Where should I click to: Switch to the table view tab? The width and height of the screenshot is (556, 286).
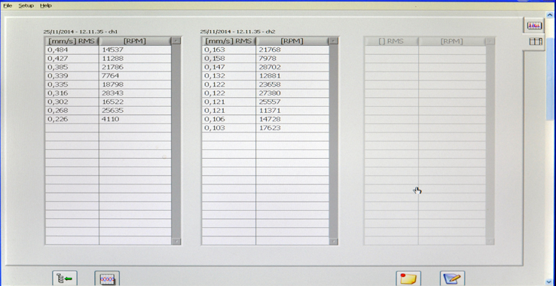tap(536, 42)
